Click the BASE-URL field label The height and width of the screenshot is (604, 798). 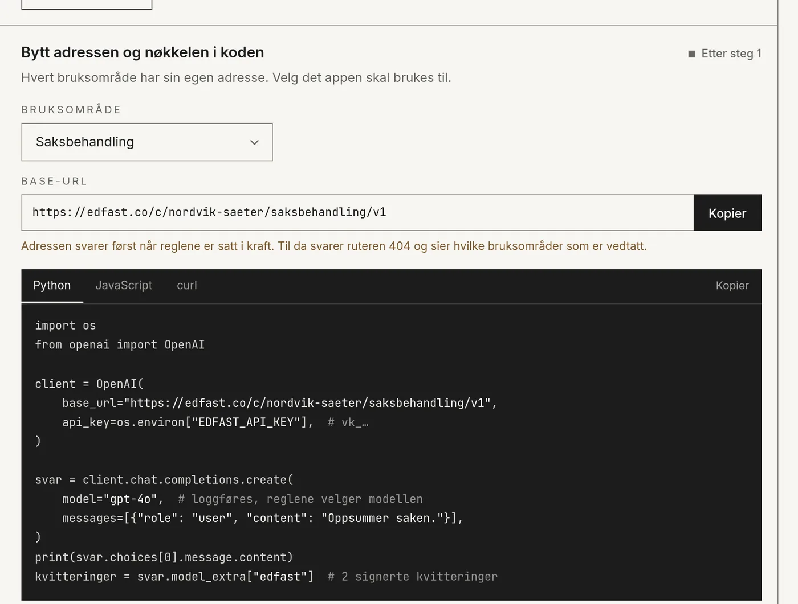click(x=54, y=182)
